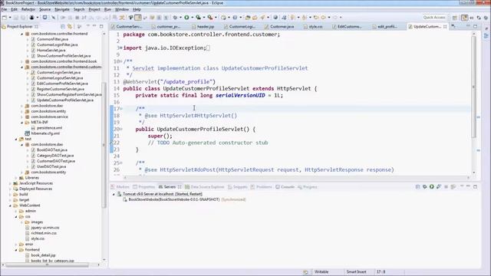This screenshot has height=276, width=491.
Task: Open the Edit menu
Action: [14, 9]
